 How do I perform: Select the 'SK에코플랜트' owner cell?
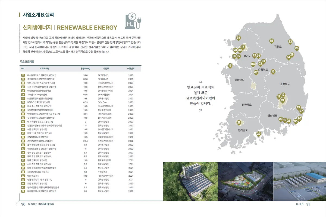click(x=104, y=95)
